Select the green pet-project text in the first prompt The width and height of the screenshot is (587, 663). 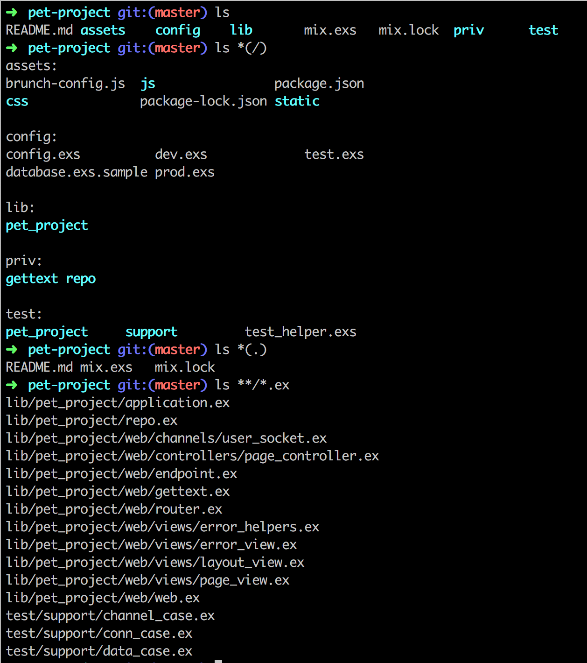(x=69, y=12)
